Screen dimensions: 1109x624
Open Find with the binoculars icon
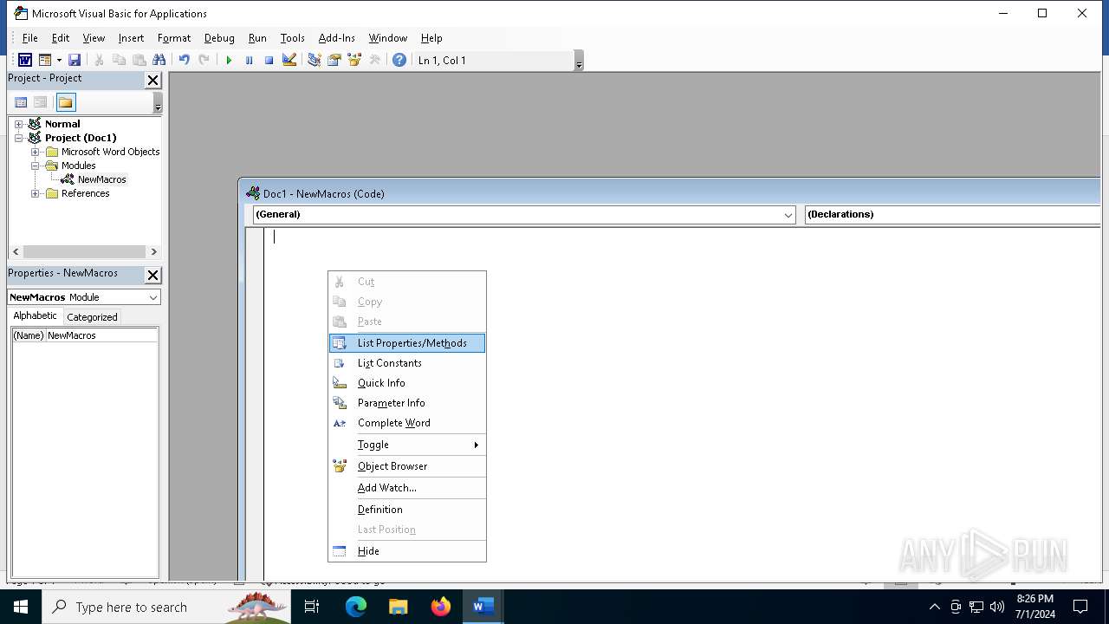coord(159,60)
